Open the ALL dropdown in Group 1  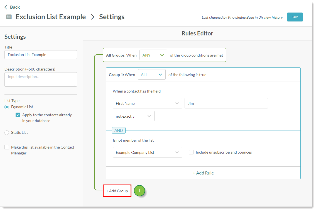(x=151, y=75)
